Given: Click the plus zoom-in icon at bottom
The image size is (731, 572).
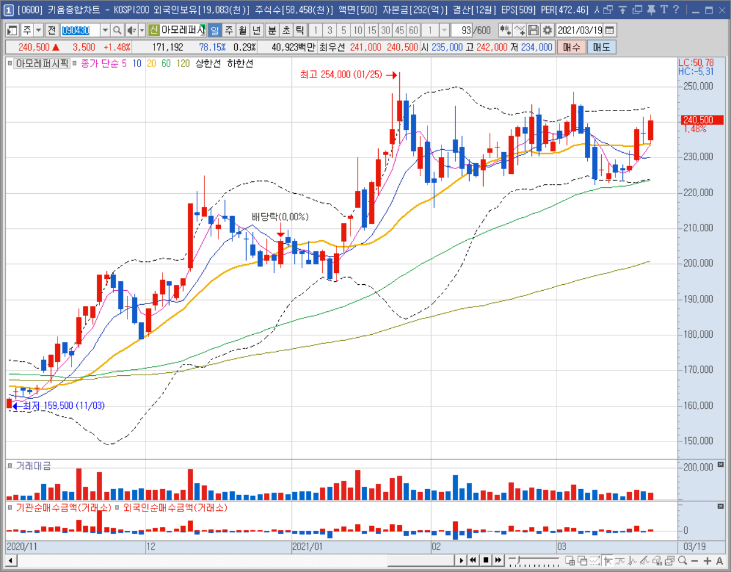Looking at the screenshot, I should (707, 561).
